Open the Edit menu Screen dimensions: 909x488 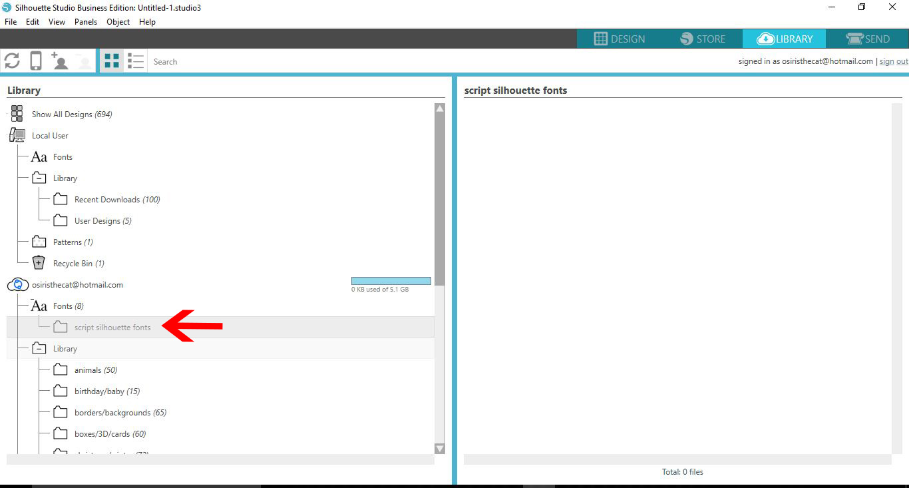coord(33,22)
